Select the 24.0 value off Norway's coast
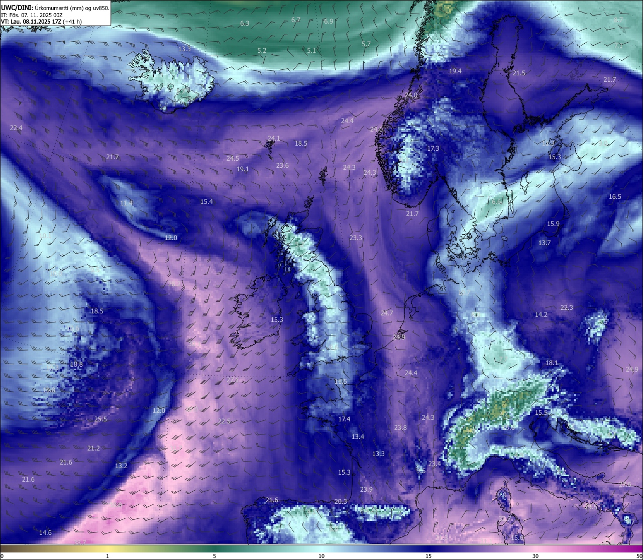This screenshot has height=560, width=643. pyautogui.click(x=411, y=95)
